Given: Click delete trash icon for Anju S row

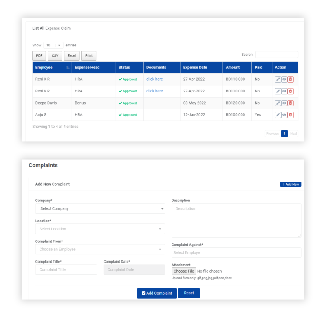Looking at the screenshot, I should (291, 115).
